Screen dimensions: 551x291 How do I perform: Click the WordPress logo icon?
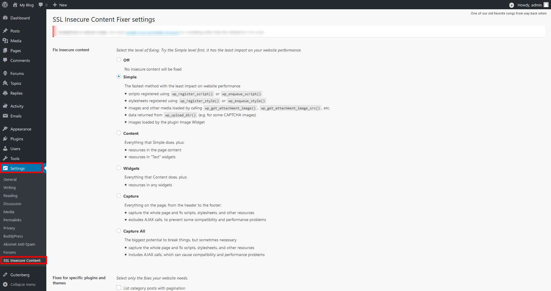(x=5, y=5)
